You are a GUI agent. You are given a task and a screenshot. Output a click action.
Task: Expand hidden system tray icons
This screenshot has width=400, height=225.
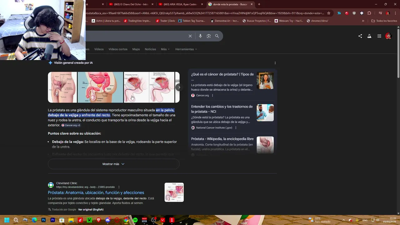tap(343, 220)
